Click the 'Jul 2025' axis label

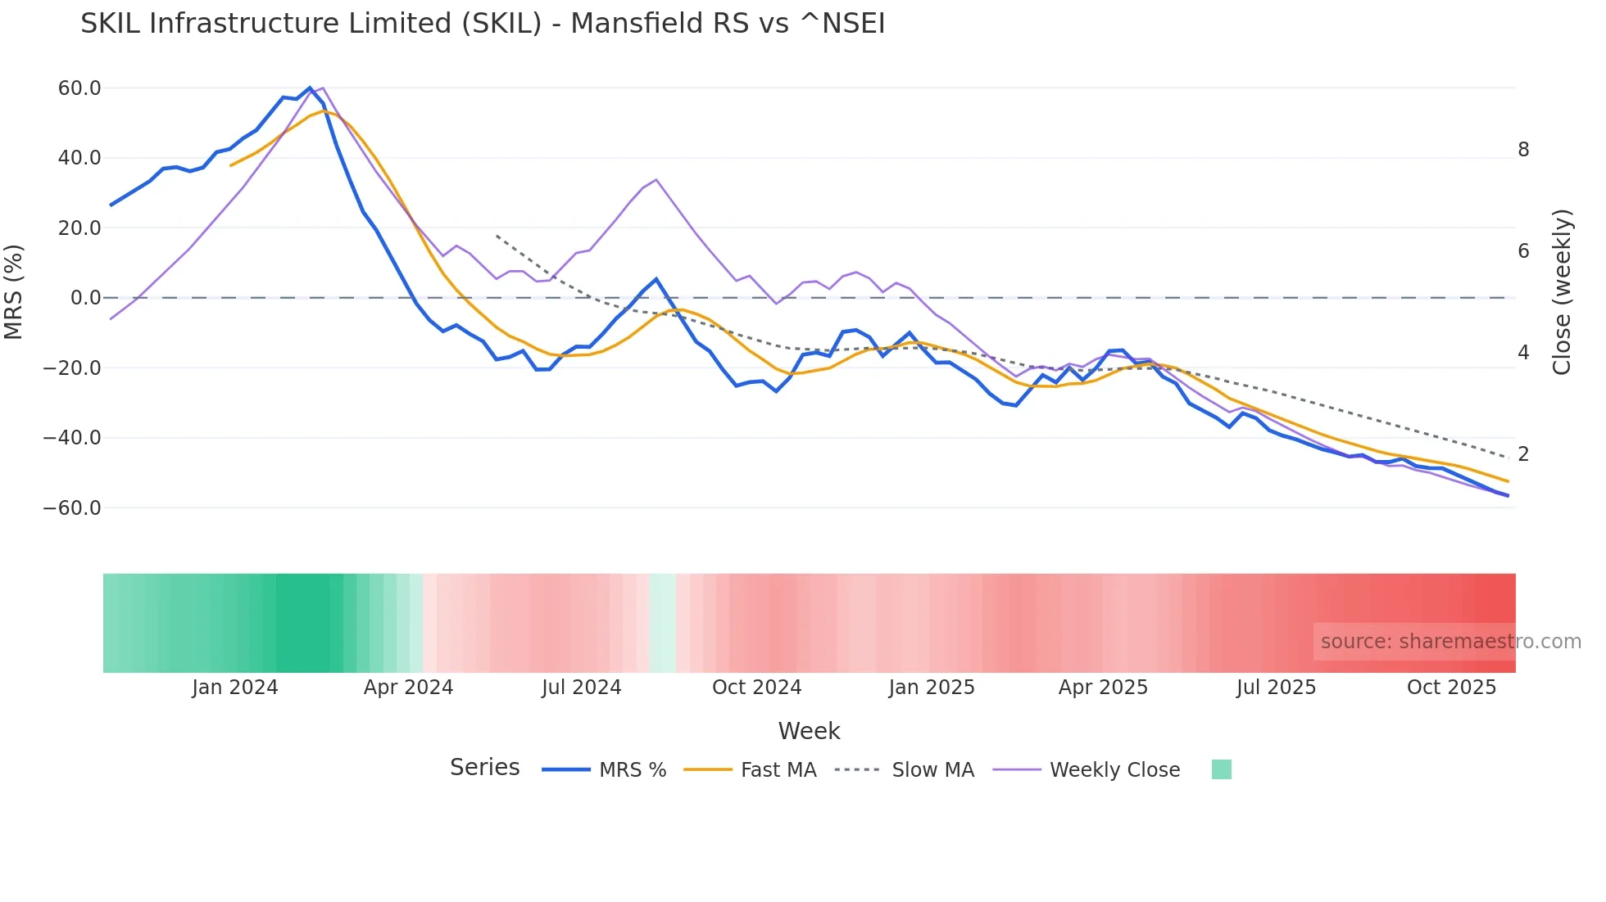[1276, 688]
